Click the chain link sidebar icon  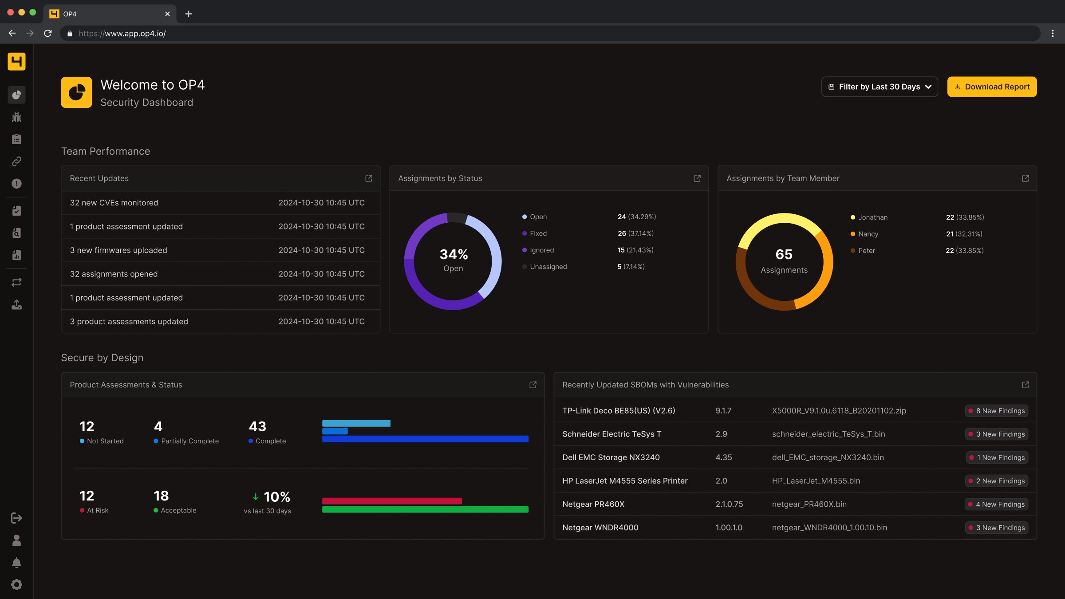16,162
